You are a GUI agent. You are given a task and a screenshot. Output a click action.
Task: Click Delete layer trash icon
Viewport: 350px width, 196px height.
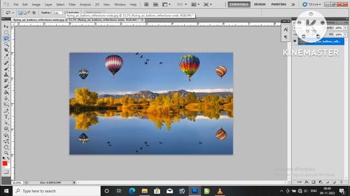(x=341, y=182)
